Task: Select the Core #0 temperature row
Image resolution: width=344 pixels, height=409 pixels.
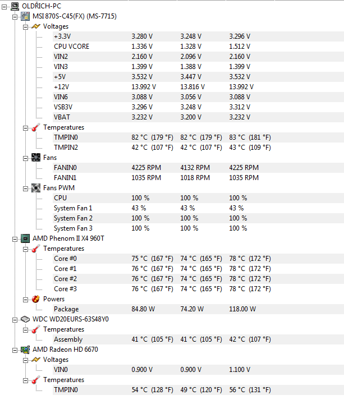Action: (x=65, y=259)
